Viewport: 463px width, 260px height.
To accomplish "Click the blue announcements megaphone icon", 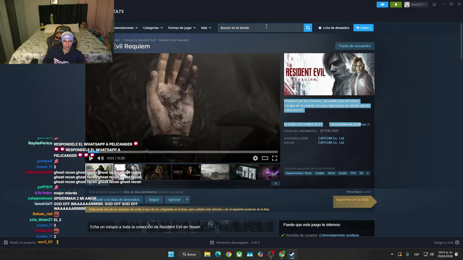I will coord(382,5).
